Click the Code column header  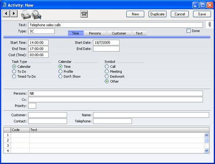click(x=20, y=130)
